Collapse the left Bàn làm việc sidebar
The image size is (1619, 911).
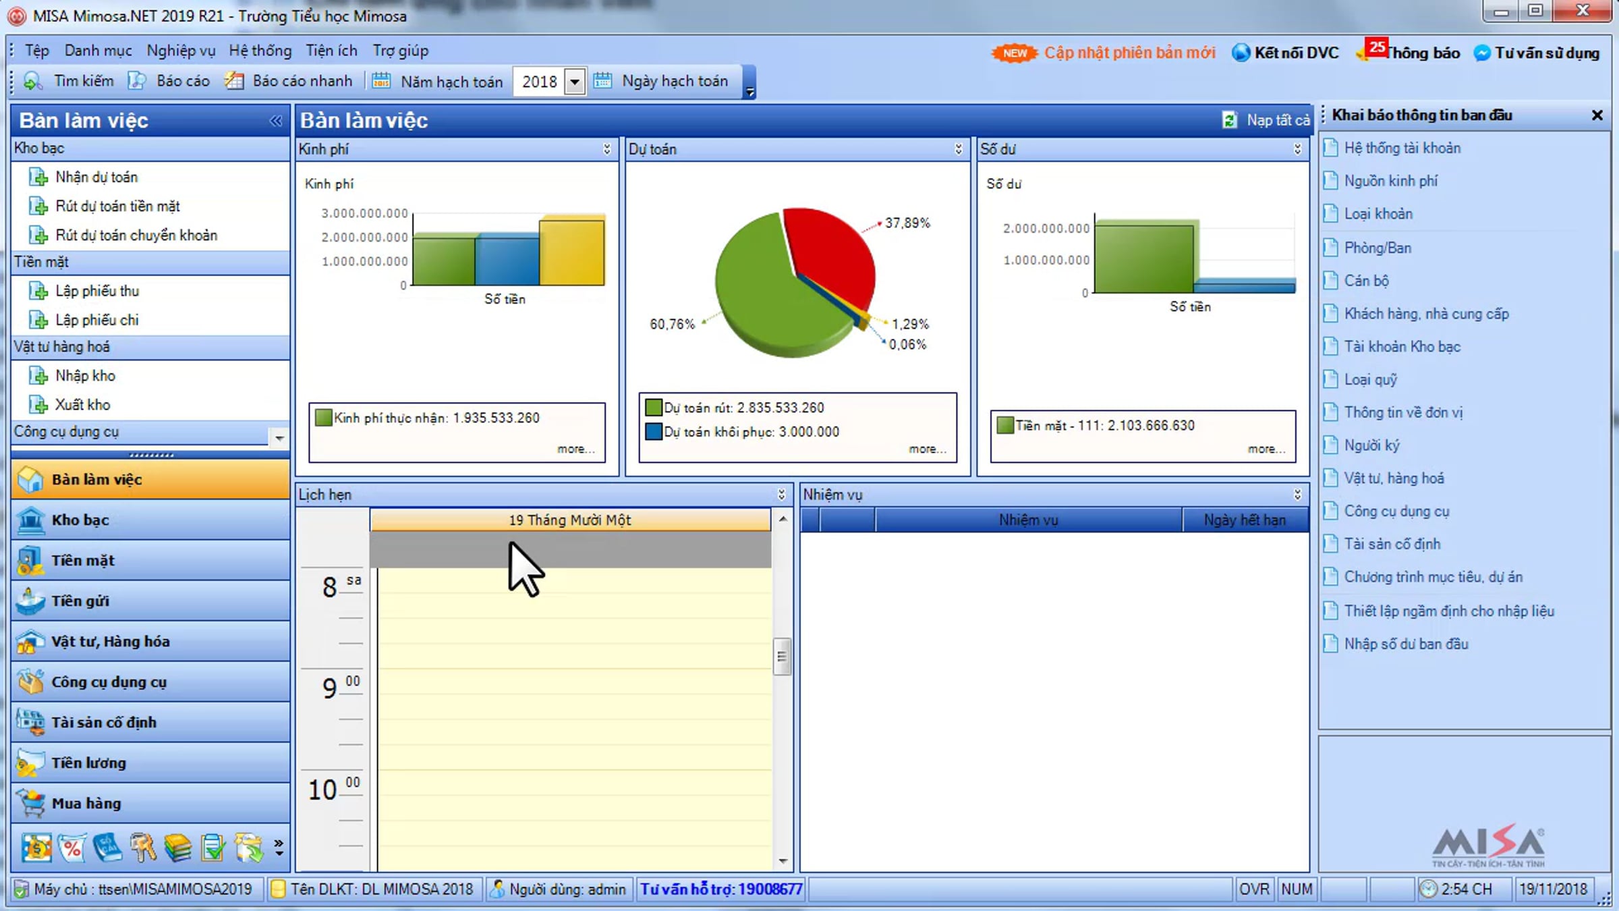pos(276,121)
